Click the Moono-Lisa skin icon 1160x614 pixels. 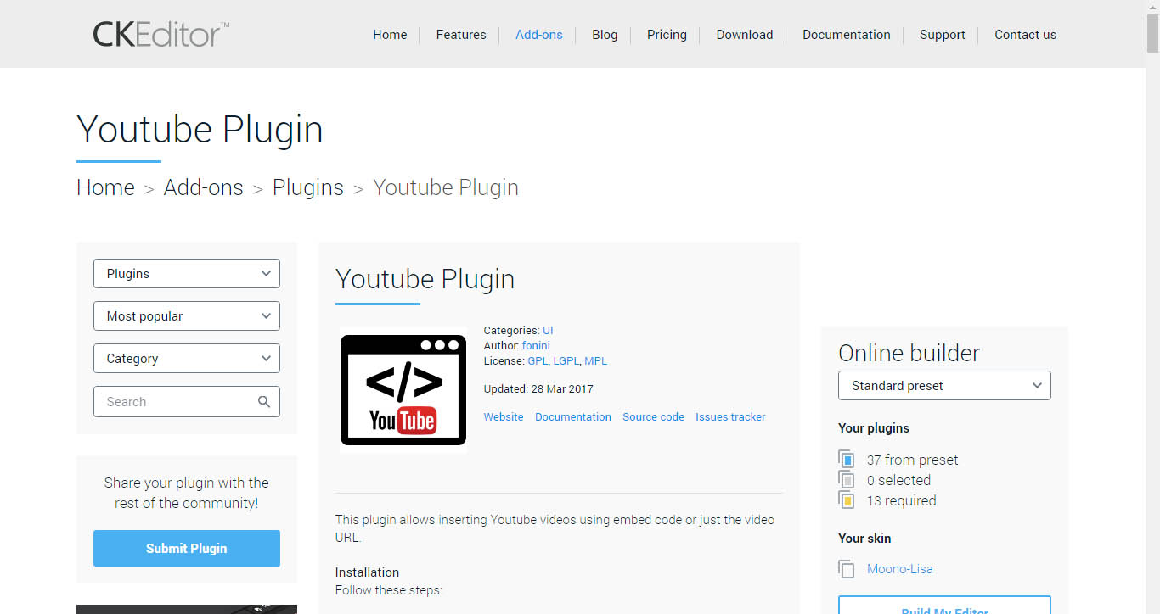[847, 569]
